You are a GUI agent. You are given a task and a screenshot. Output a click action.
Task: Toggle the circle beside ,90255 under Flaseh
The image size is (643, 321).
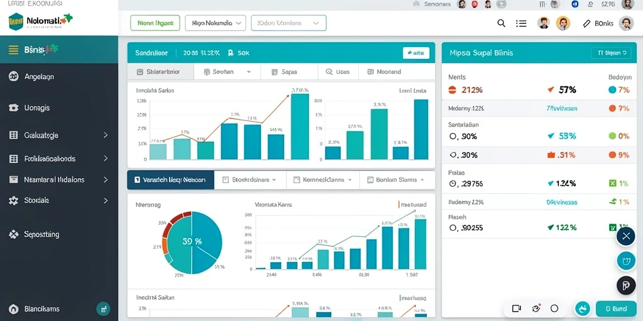[453, 228]
